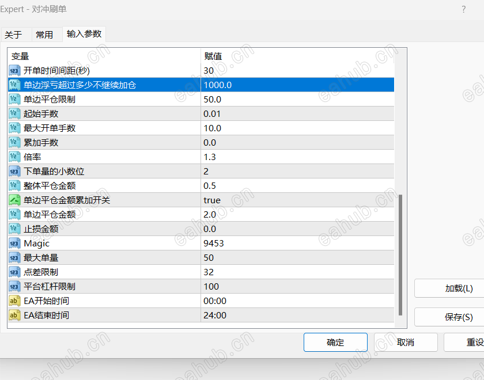This screenshot has height=380, width=484.
Task: Edit the 起始手数 value 0.01
Action: (297, 114)
